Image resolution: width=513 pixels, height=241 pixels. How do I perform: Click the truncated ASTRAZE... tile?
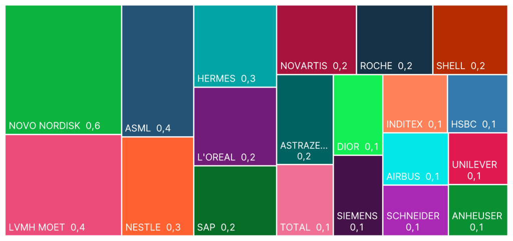pyautogui.click(x=305, y=119)
